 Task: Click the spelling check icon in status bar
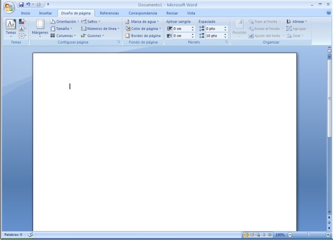pyautogui.click(x=30, y=234)
